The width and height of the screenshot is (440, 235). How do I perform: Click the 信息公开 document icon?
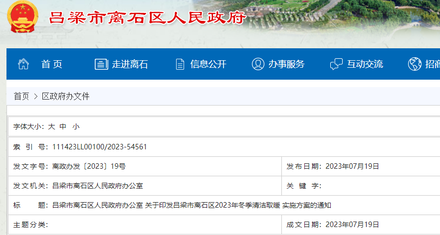point(180,64)
